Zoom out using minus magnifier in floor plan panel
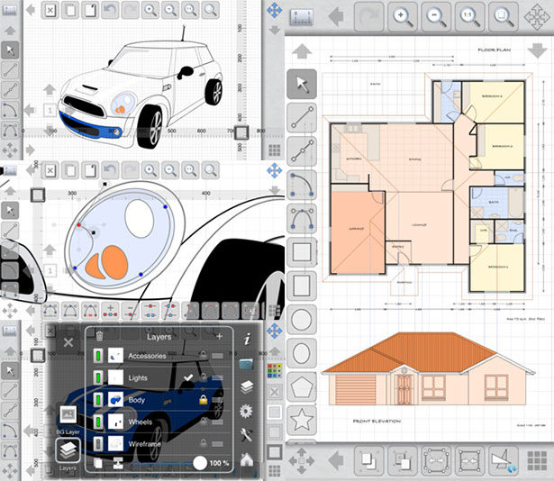554x481 pixels. point(436,16)
